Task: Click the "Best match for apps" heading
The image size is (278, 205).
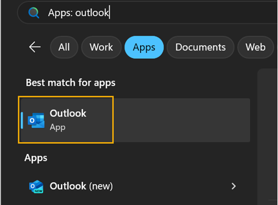Action: 71,83
